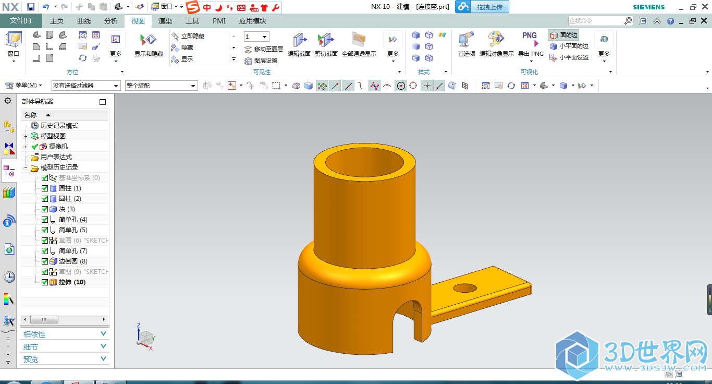
Task: Open the 文件(F) menu
Action: pos(21,21)
